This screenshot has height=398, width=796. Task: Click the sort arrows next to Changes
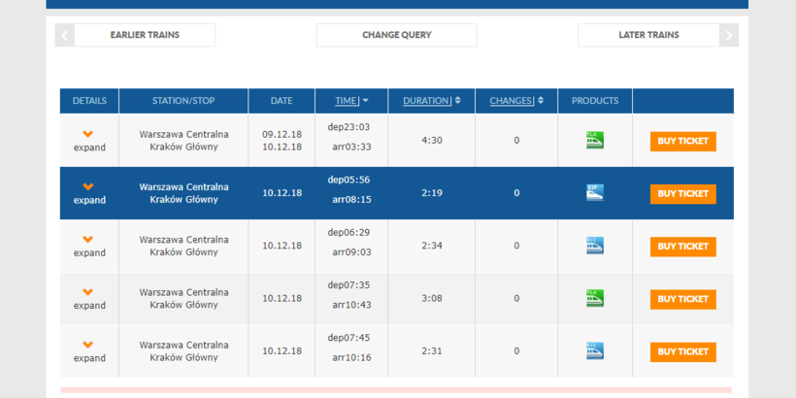[x=540, y=101]
